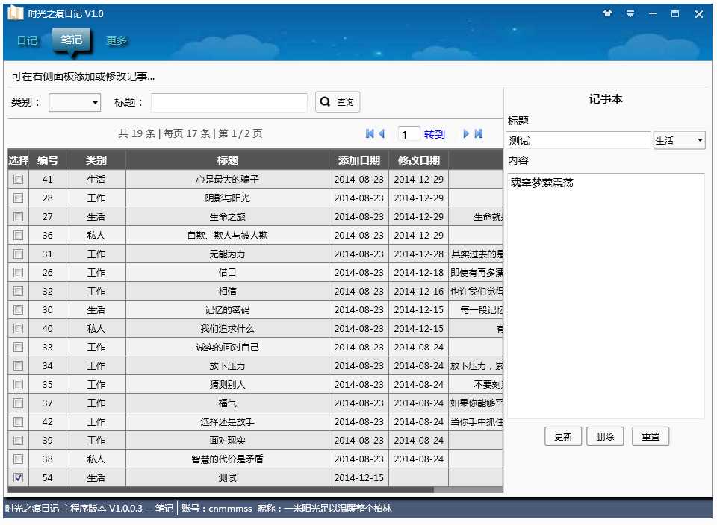Screen dimensions: 717x525
Task: Open the 更多 menu
Action: [x=116, y=41]
